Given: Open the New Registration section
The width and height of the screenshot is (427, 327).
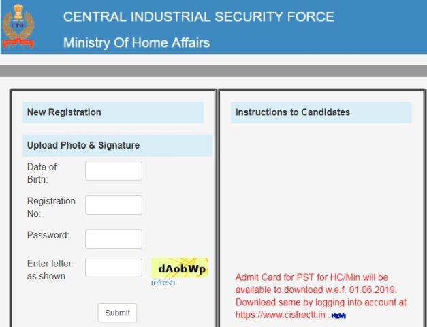Looking at the screenshot, I should coord(64,112).
